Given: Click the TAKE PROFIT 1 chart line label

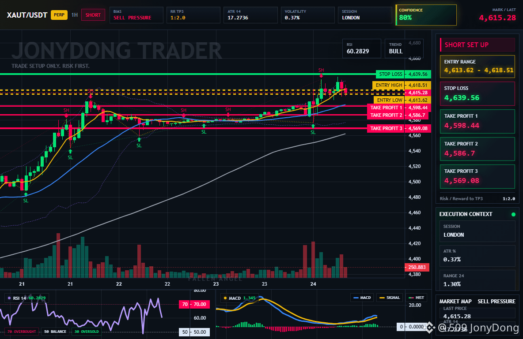Looking at the screenshot, I should [386, 108].
